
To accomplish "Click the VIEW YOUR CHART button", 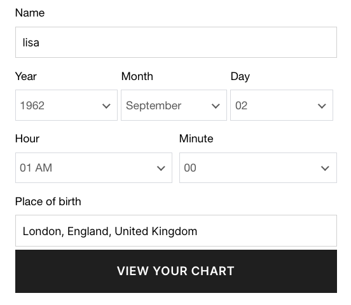I will (176, 271).
